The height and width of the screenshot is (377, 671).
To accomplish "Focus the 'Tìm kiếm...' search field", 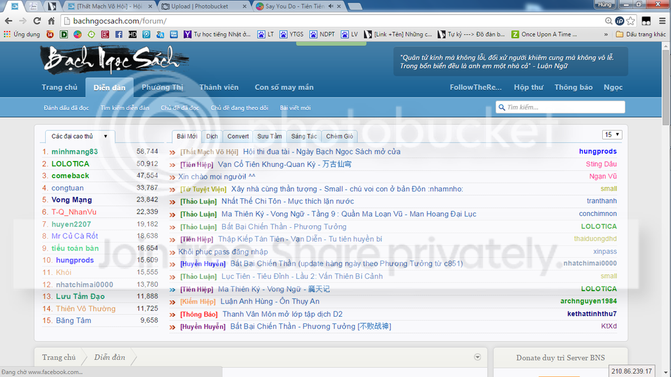I will pos(564,107).
